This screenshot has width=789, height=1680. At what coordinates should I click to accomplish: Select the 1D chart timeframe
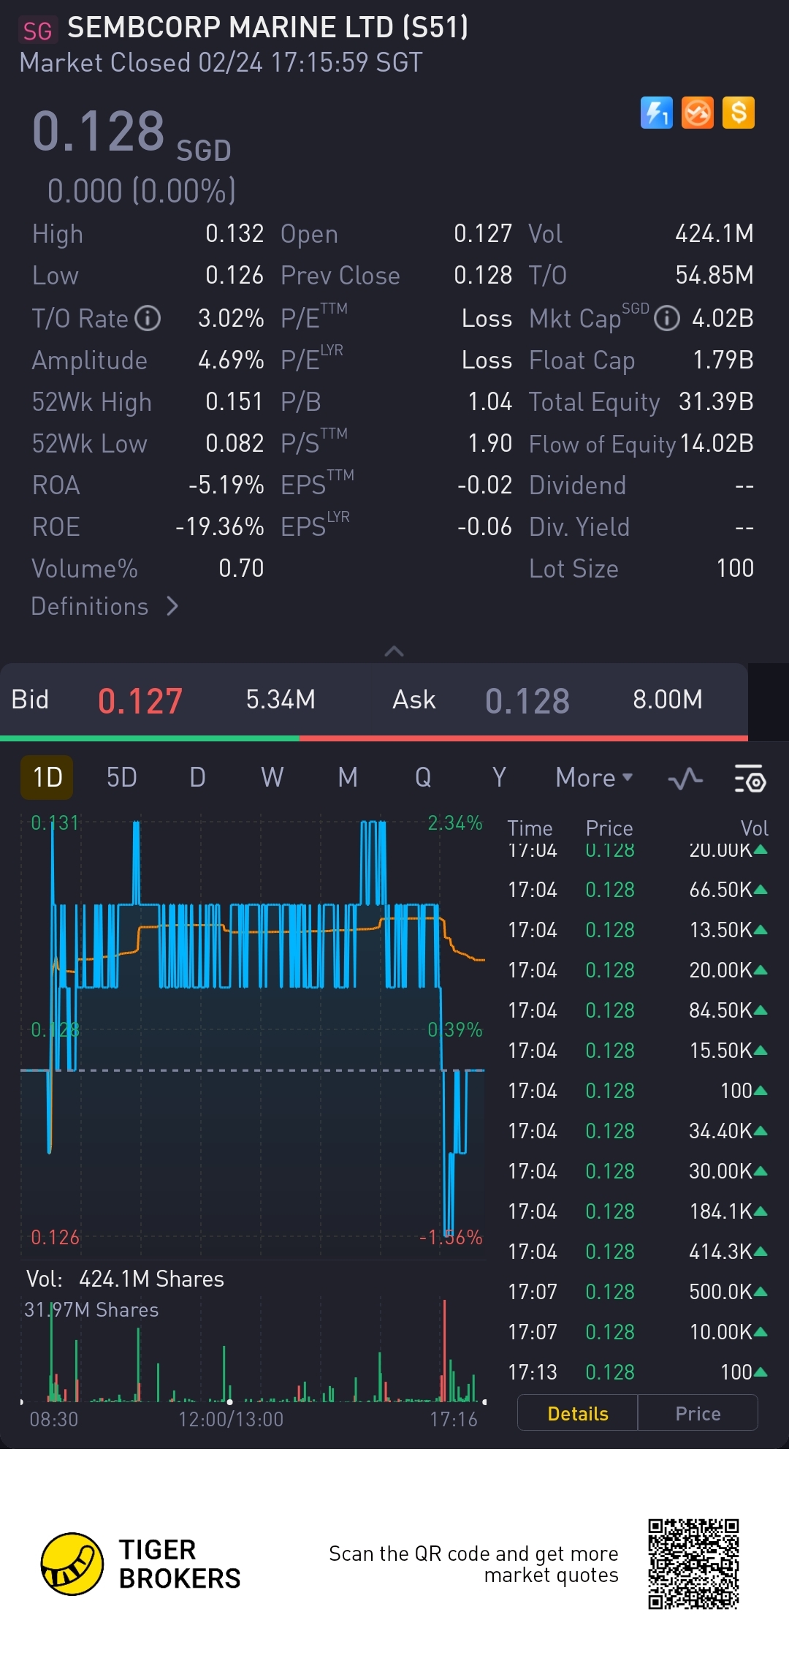coord(47,777)
